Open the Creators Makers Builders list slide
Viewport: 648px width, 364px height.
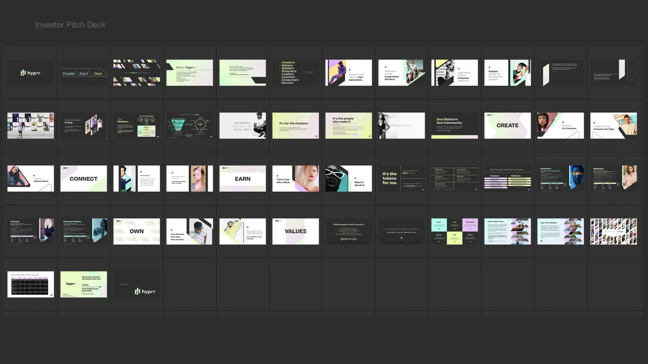coord(295,73)
